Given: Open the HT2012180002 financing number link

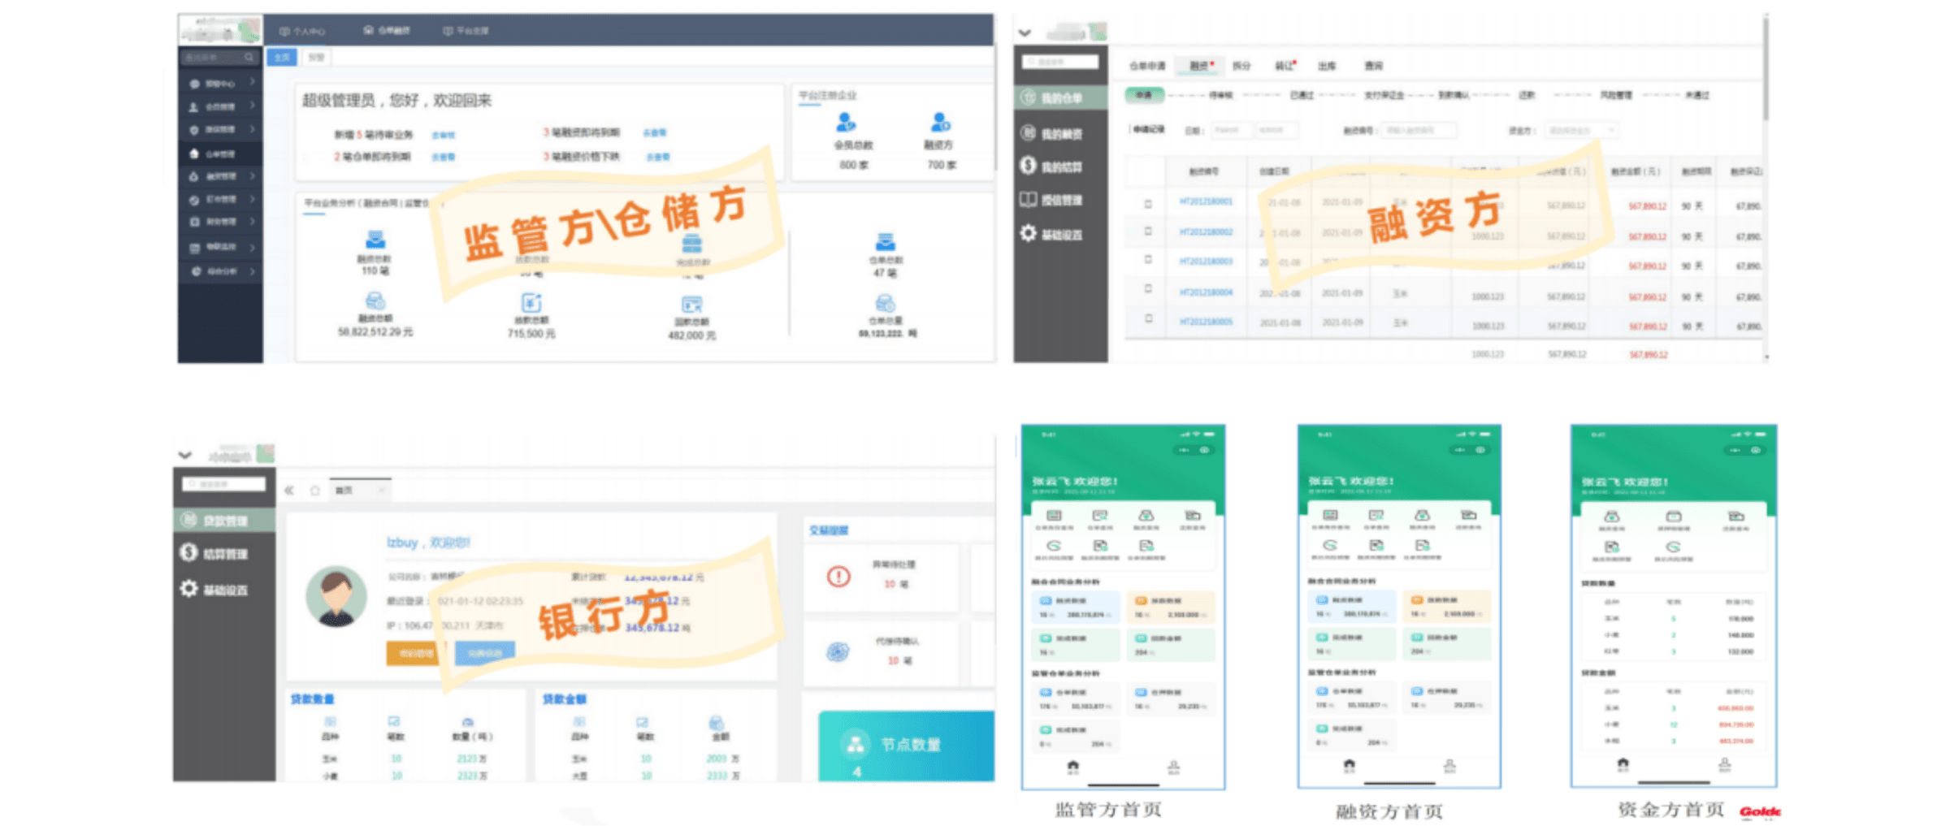Looking at the screenshot, I should [1206, 232].
